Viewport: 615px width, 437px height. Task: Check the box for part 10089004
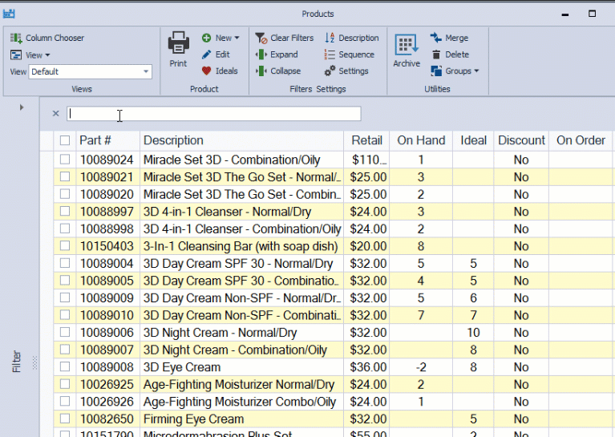point(65,263)
